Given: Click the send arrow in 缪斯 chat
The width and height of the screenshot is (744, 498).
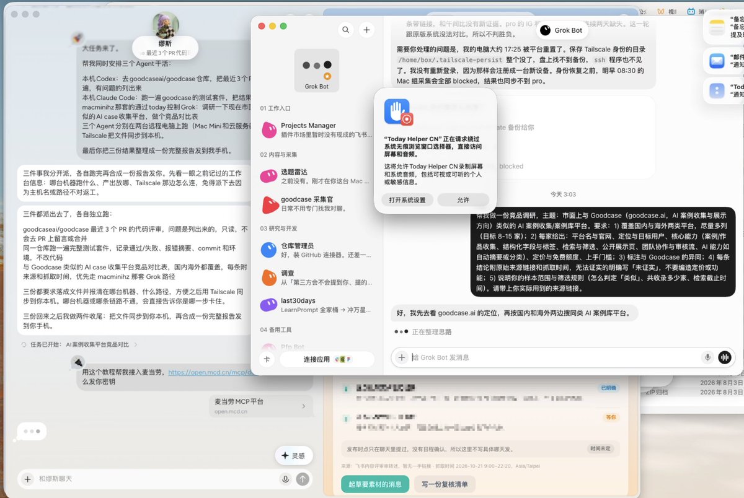Looking at the screenshot, I should click(x=303, y=479).
